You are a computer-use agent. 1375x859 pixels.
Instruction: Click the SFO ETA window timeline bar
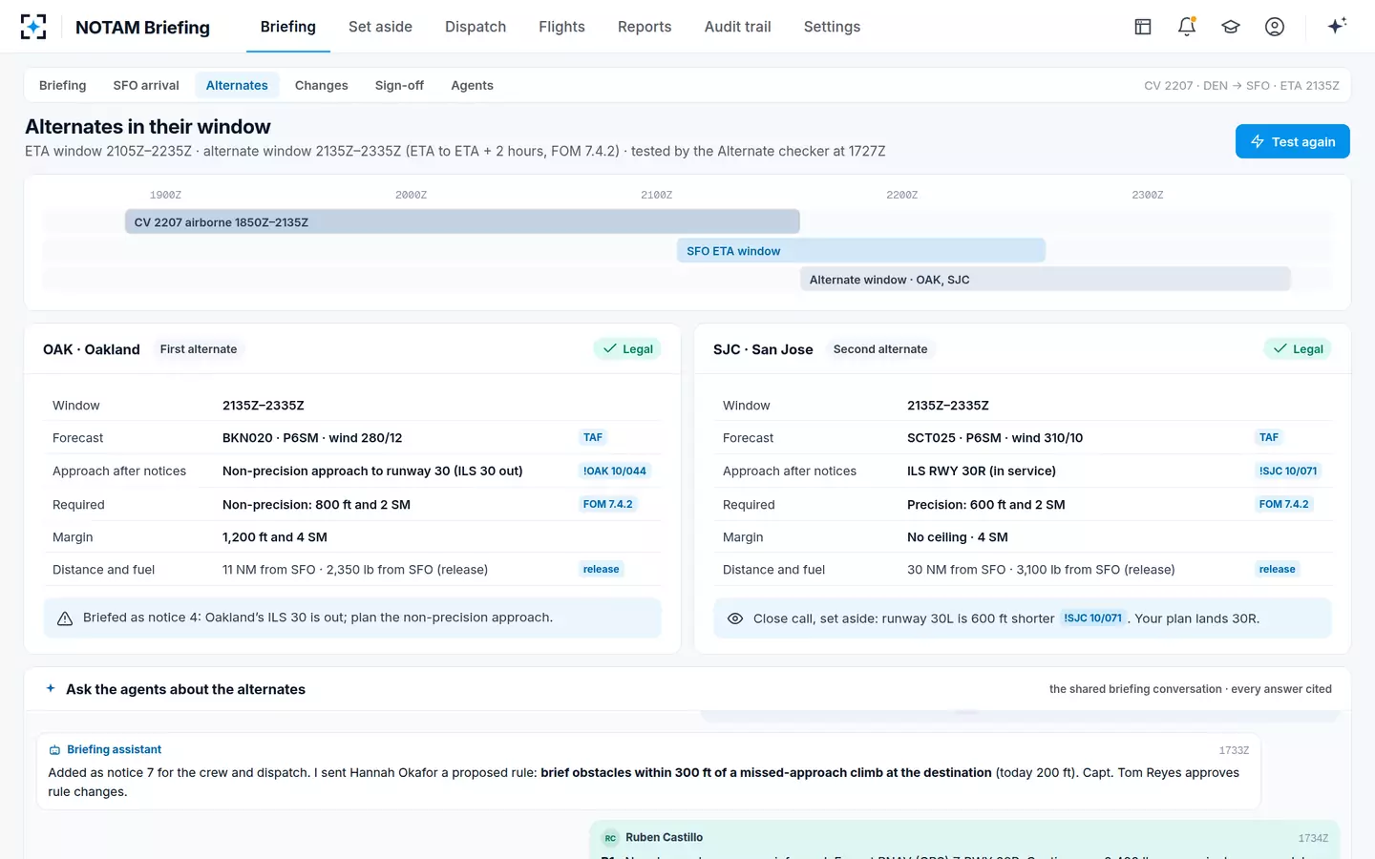click(x=861, y=251)
